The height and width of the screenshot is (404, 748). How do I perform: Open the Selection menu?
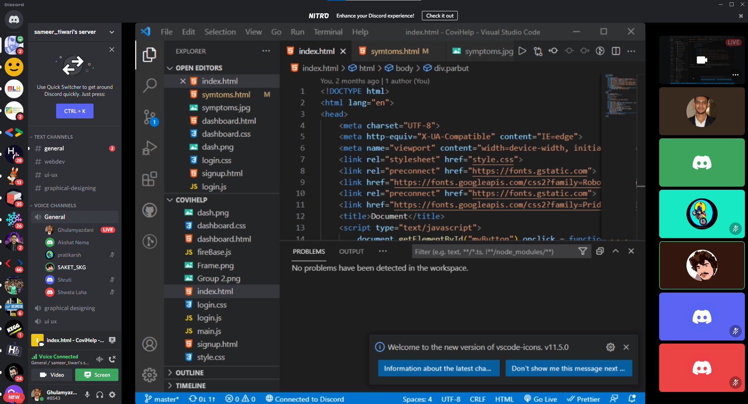pyautogui.click(x=220, y=32)
